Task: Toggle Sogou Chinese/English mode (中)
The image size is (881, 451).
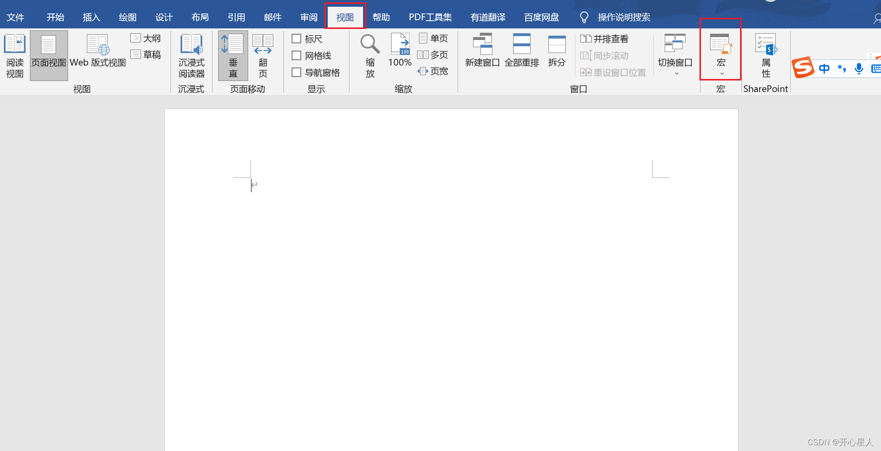Action: click(824, 68)
